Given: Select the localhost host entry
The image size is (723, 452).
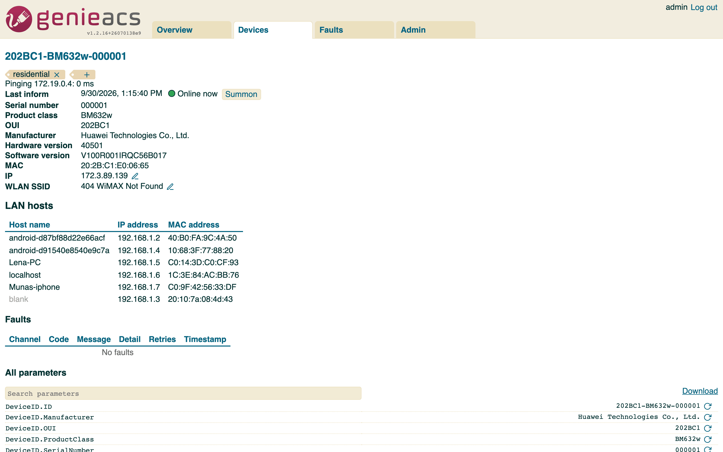Looking at the screenshot, I should (x=25, y=275).
